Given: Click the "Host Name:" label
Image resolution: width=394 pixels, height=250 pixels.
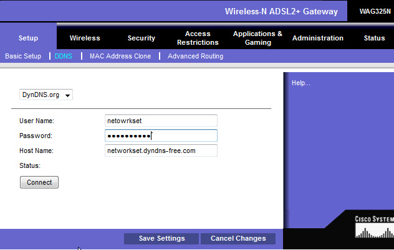Looking at the screenshot, I should pyautogui.click(x=36, y=150).
